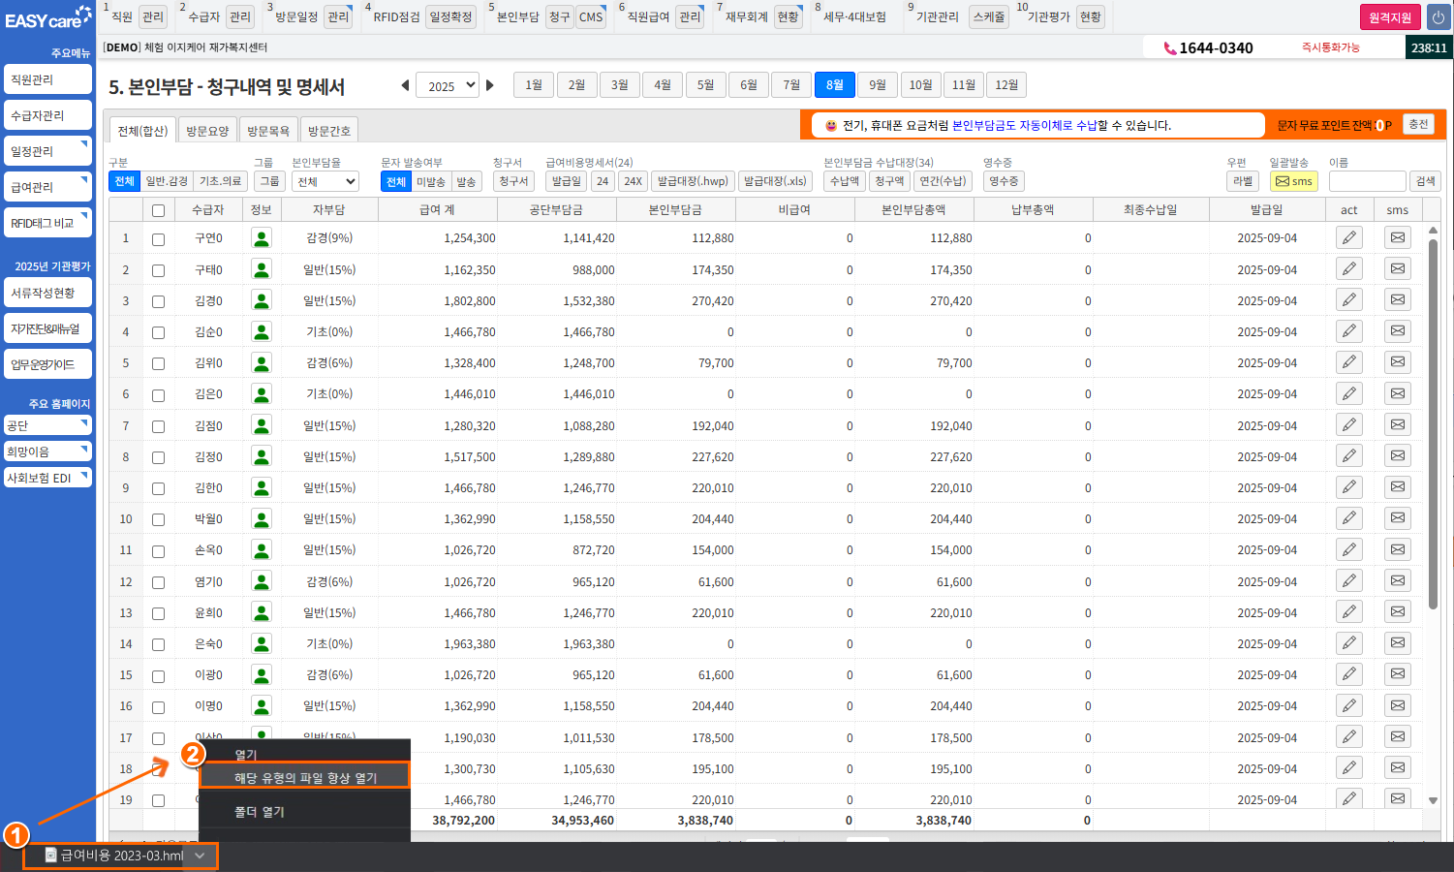The height and width of the screenshot is (872, 1454).
Task: Advance to next year with right arrow
Action: pyautogui.click(x=490, y=85)
